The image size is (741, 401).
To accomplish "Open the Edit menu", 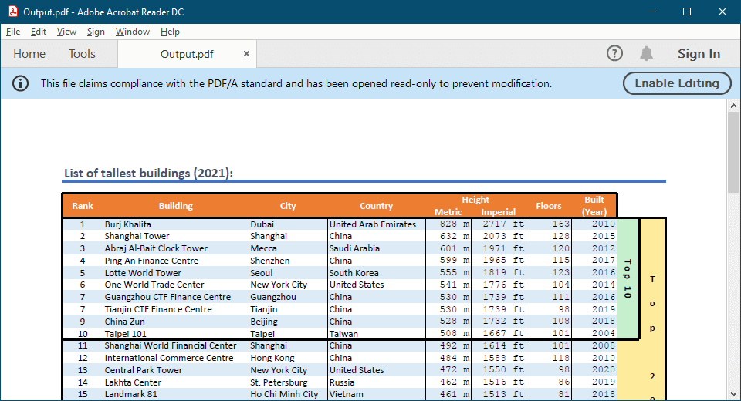I will click(39, 32).
